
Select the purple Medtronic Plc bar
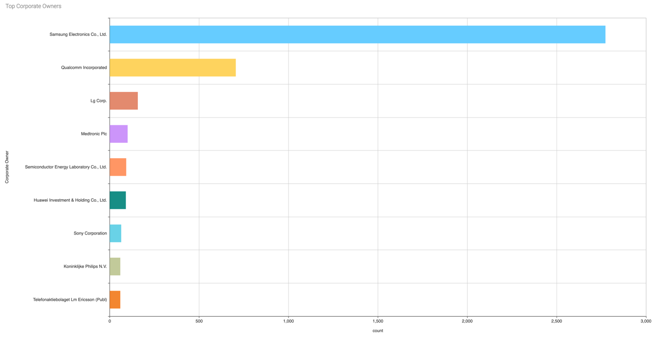point(118,134)
